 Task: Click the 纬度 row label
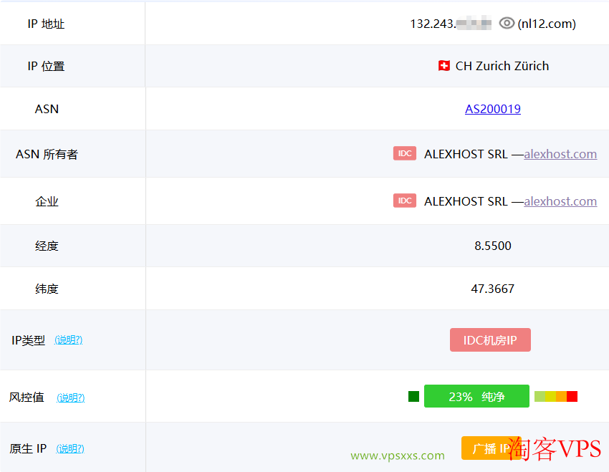47,289
